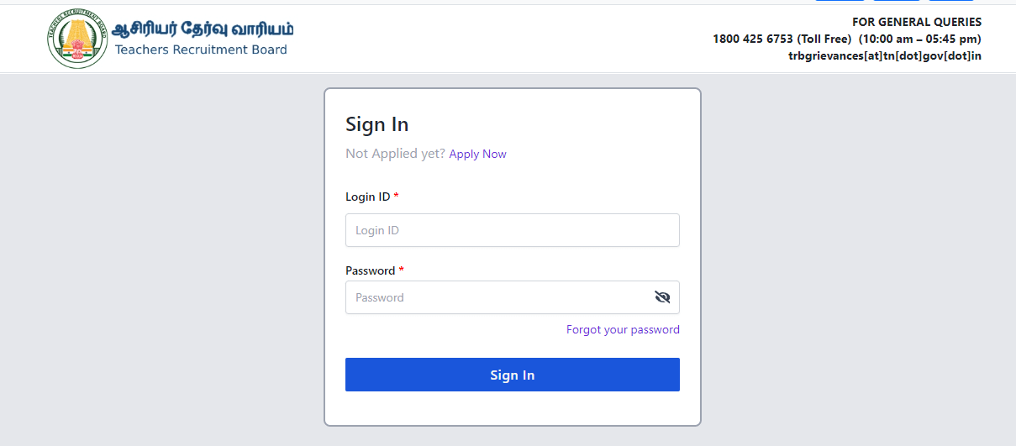1016x446 pixels.
Task: Click the blue Sign In button
Action: point(513,375)
